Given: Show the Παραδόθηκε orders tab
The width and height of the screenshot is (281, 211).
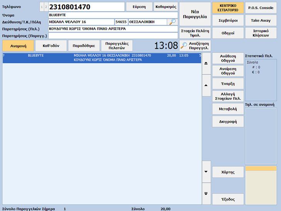Looking at the screenshot, I should coord(84,46).
